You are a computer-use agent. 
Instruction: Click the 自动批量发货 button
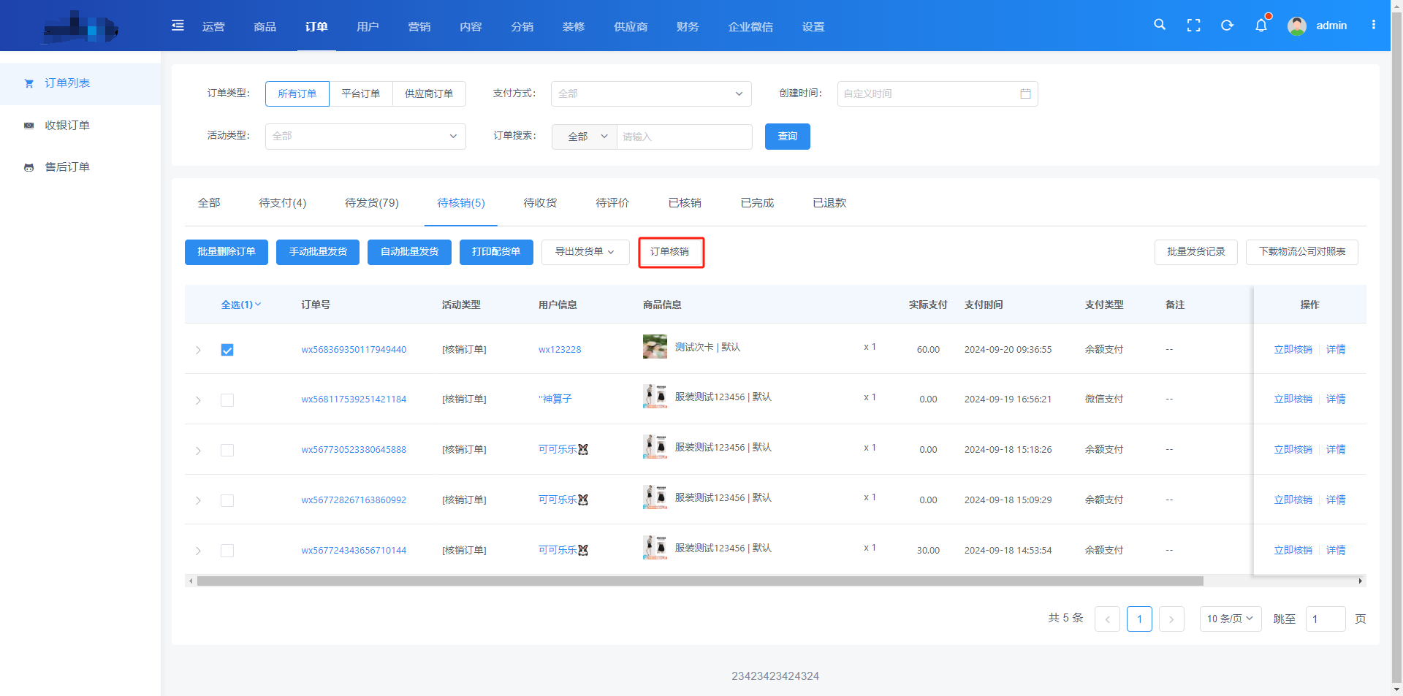409,252
